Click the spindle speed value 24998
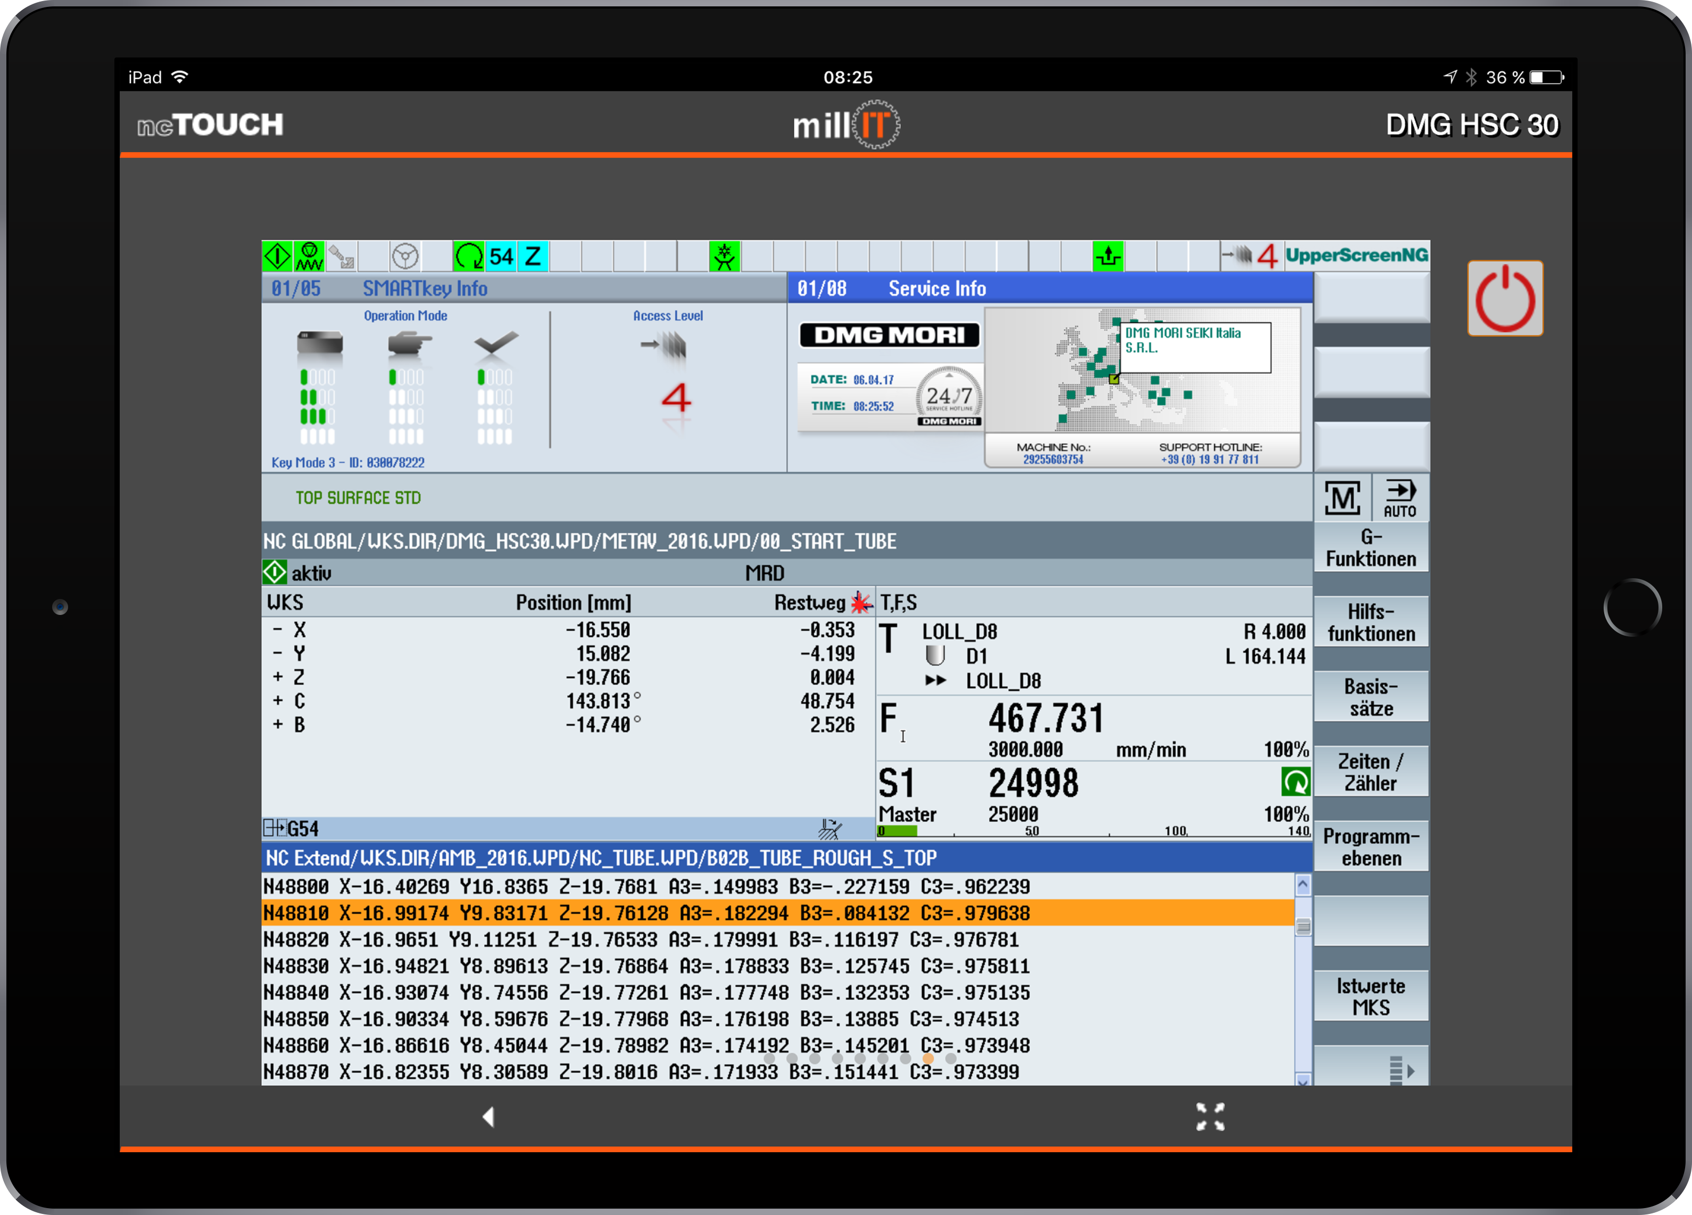The height and width of the screenshot is (1215, 1692). (1033, 783)
